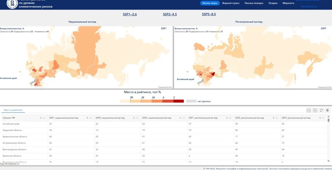Switch to Водный стресс tab
Image resolution: width=332 pixels, height=170 pixels.
(231, 3)
